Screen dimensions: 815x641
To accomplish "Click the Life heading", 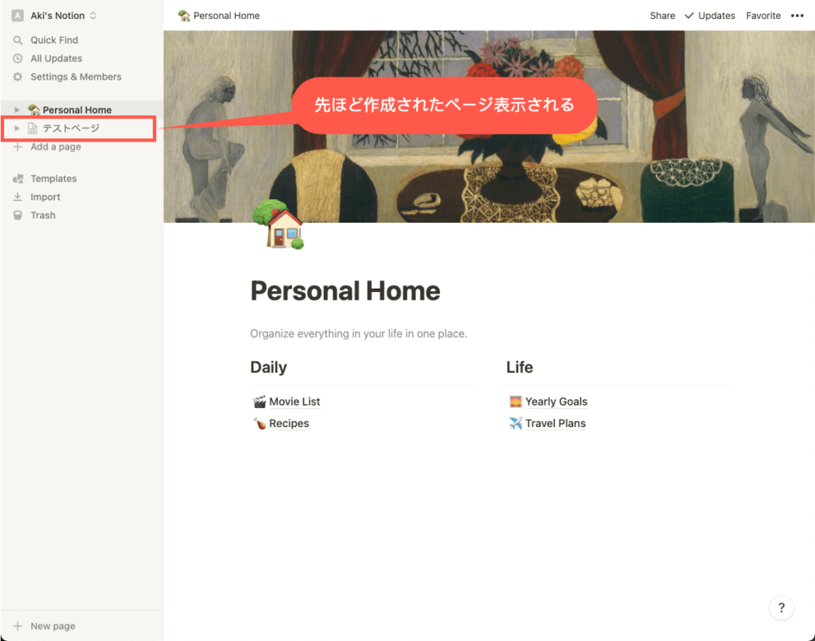I will pos(519,367).
